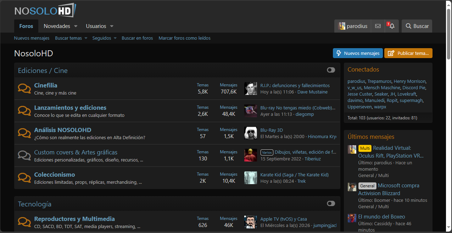Open Trepamuros profile in Conectados
The height and width of the screenshot is (233, 452).
(x=379, y=81)
